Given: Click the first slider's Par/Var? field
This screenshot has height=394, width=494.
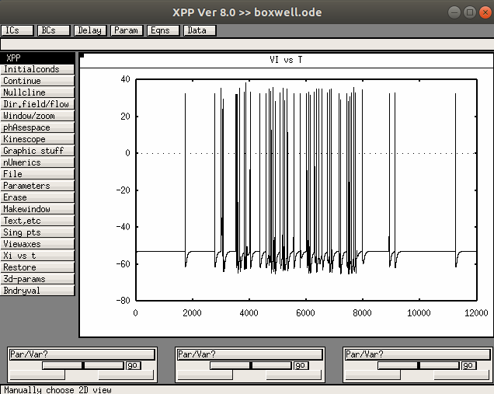Looking at the screenshot, I should (x=82, y=354).
